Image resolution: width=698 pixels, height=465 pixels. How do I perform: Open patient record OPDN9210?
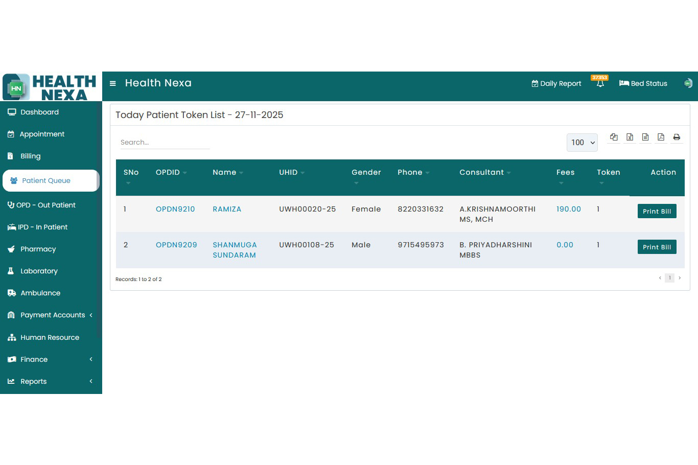pyautogui.click(x=175, y=209)
